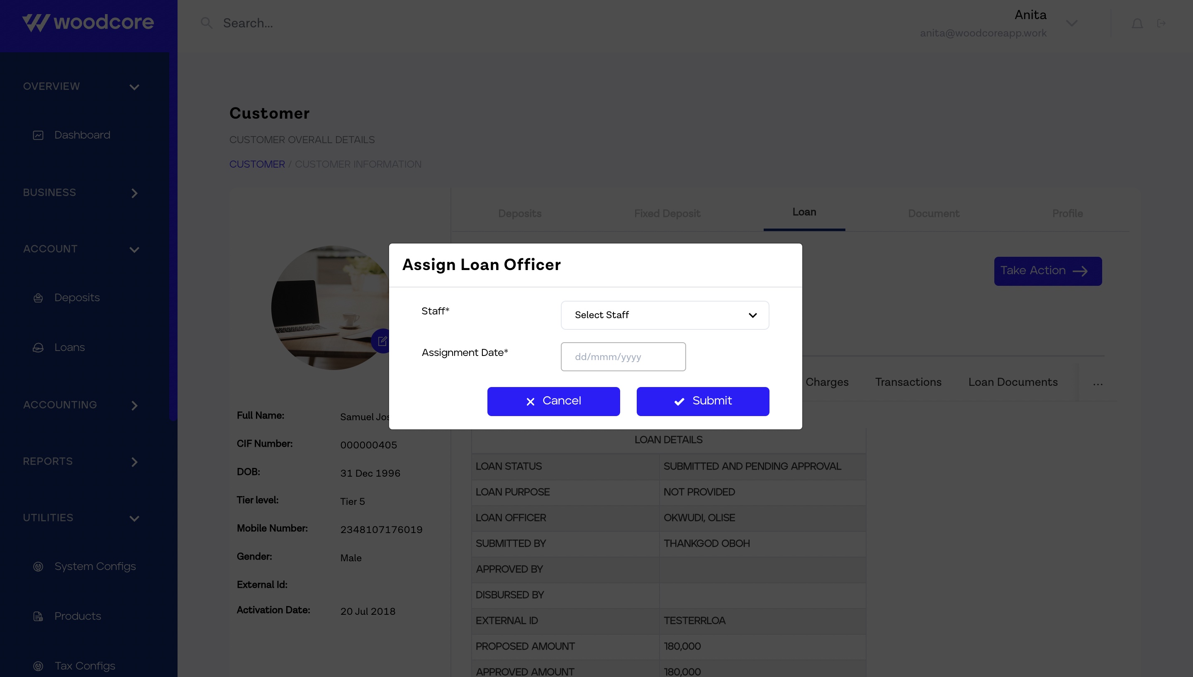Screen dimensions: 1193x677
Task: Click the notification bell icon
Action: 1137,23
